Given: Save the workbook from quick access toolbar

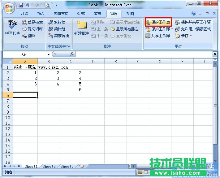Looking at the screenshot, I should [x=21, y=5].
